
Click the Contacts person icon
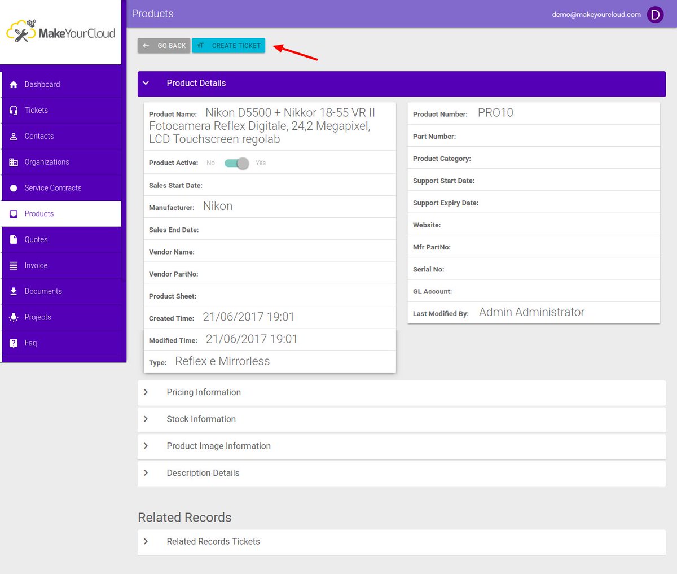(x=14, y=137)
